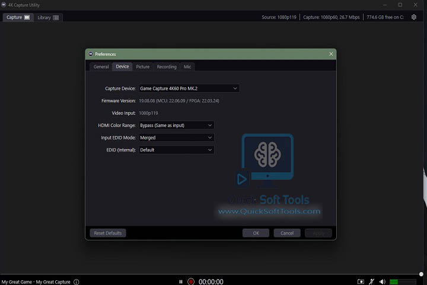Click the white slider knob above the volume meter
The width and height of the screenshot is (427, 285).
pos(421,274)
